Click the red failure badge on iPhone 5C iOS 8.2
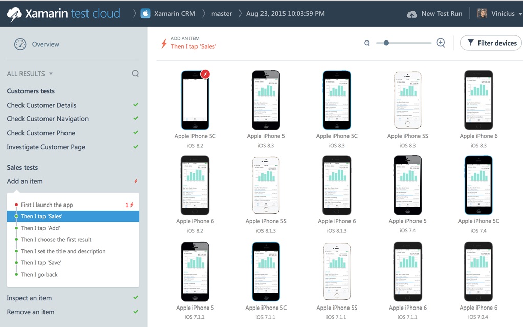 pyautogui.click(x=205, y=74)
